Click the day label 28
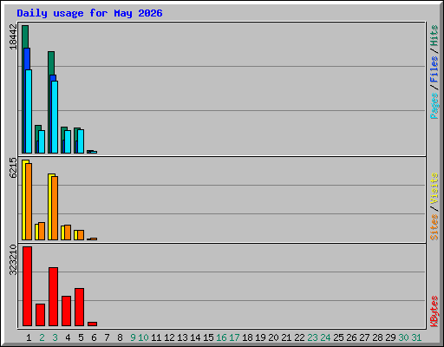 [377, 337]
